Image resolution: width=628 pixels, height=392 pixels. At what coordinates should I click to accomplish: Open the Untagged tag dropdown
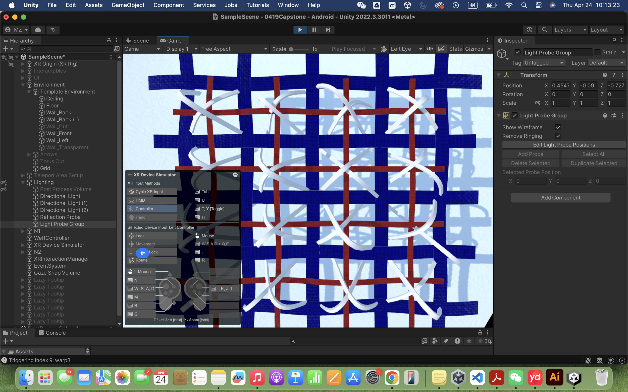pyautogui.click(x=544, y=62)
